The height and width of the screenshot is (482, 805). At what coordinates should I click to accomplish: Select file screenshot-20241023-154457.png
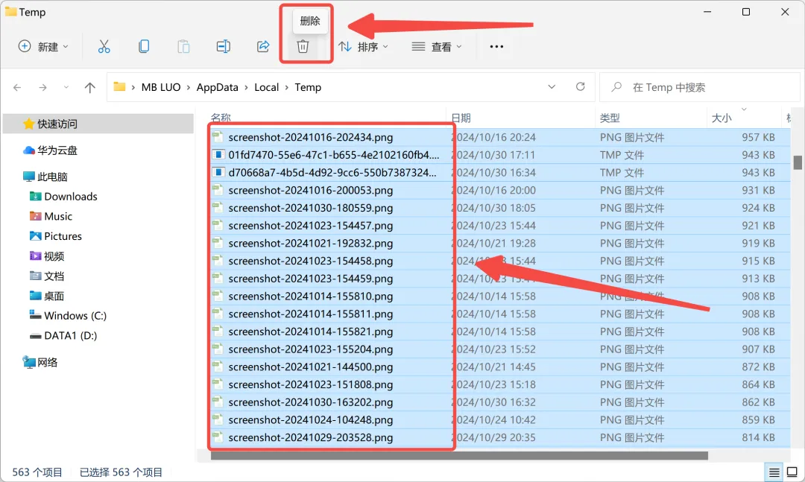(310, 226)
